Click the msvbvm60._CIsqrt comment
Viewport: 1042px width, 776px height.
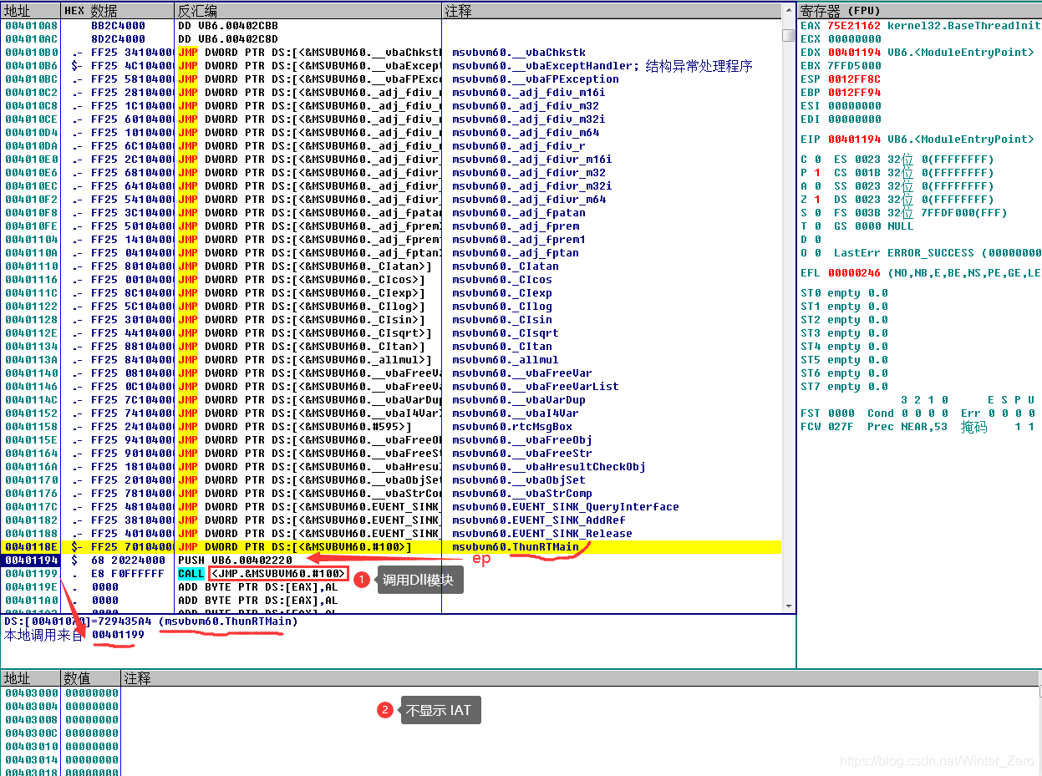click(x=506, y=333)
